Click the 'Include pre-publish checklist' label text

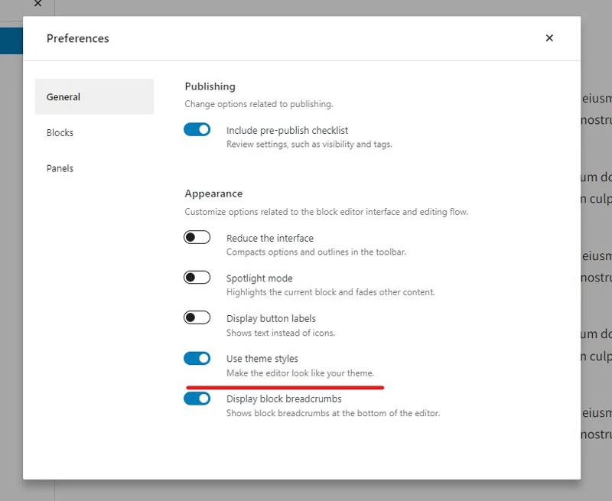pos(287,131)
